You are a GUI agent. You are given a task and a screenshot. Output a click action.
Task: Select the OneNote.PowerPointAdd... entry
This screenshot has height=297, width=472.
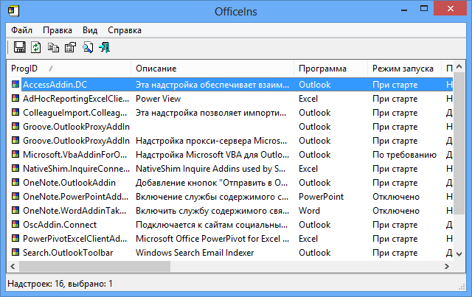75,197
